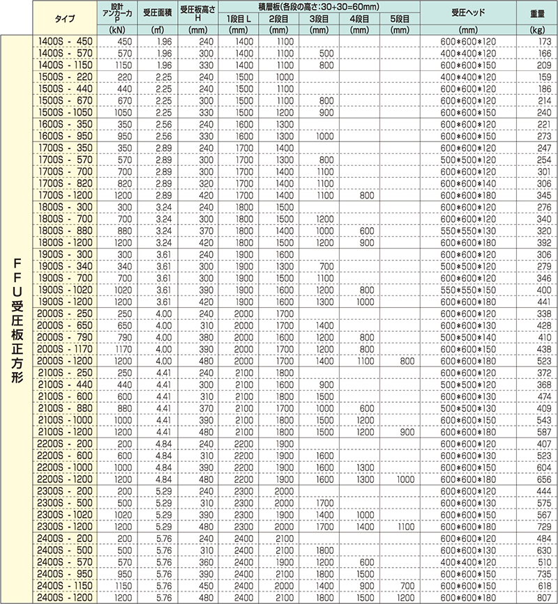Select weight 273 in the 1600S - 950 row
Image resolution: width=558 pixels, height=604 pixels.
point(544,136)
